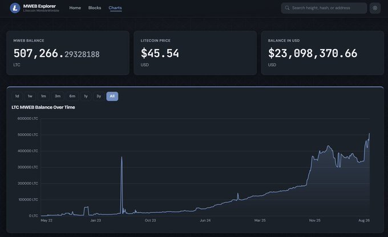Toggle the light/dark theme sun icon
The height and width of the screenshot is (237, 388).
375,8
